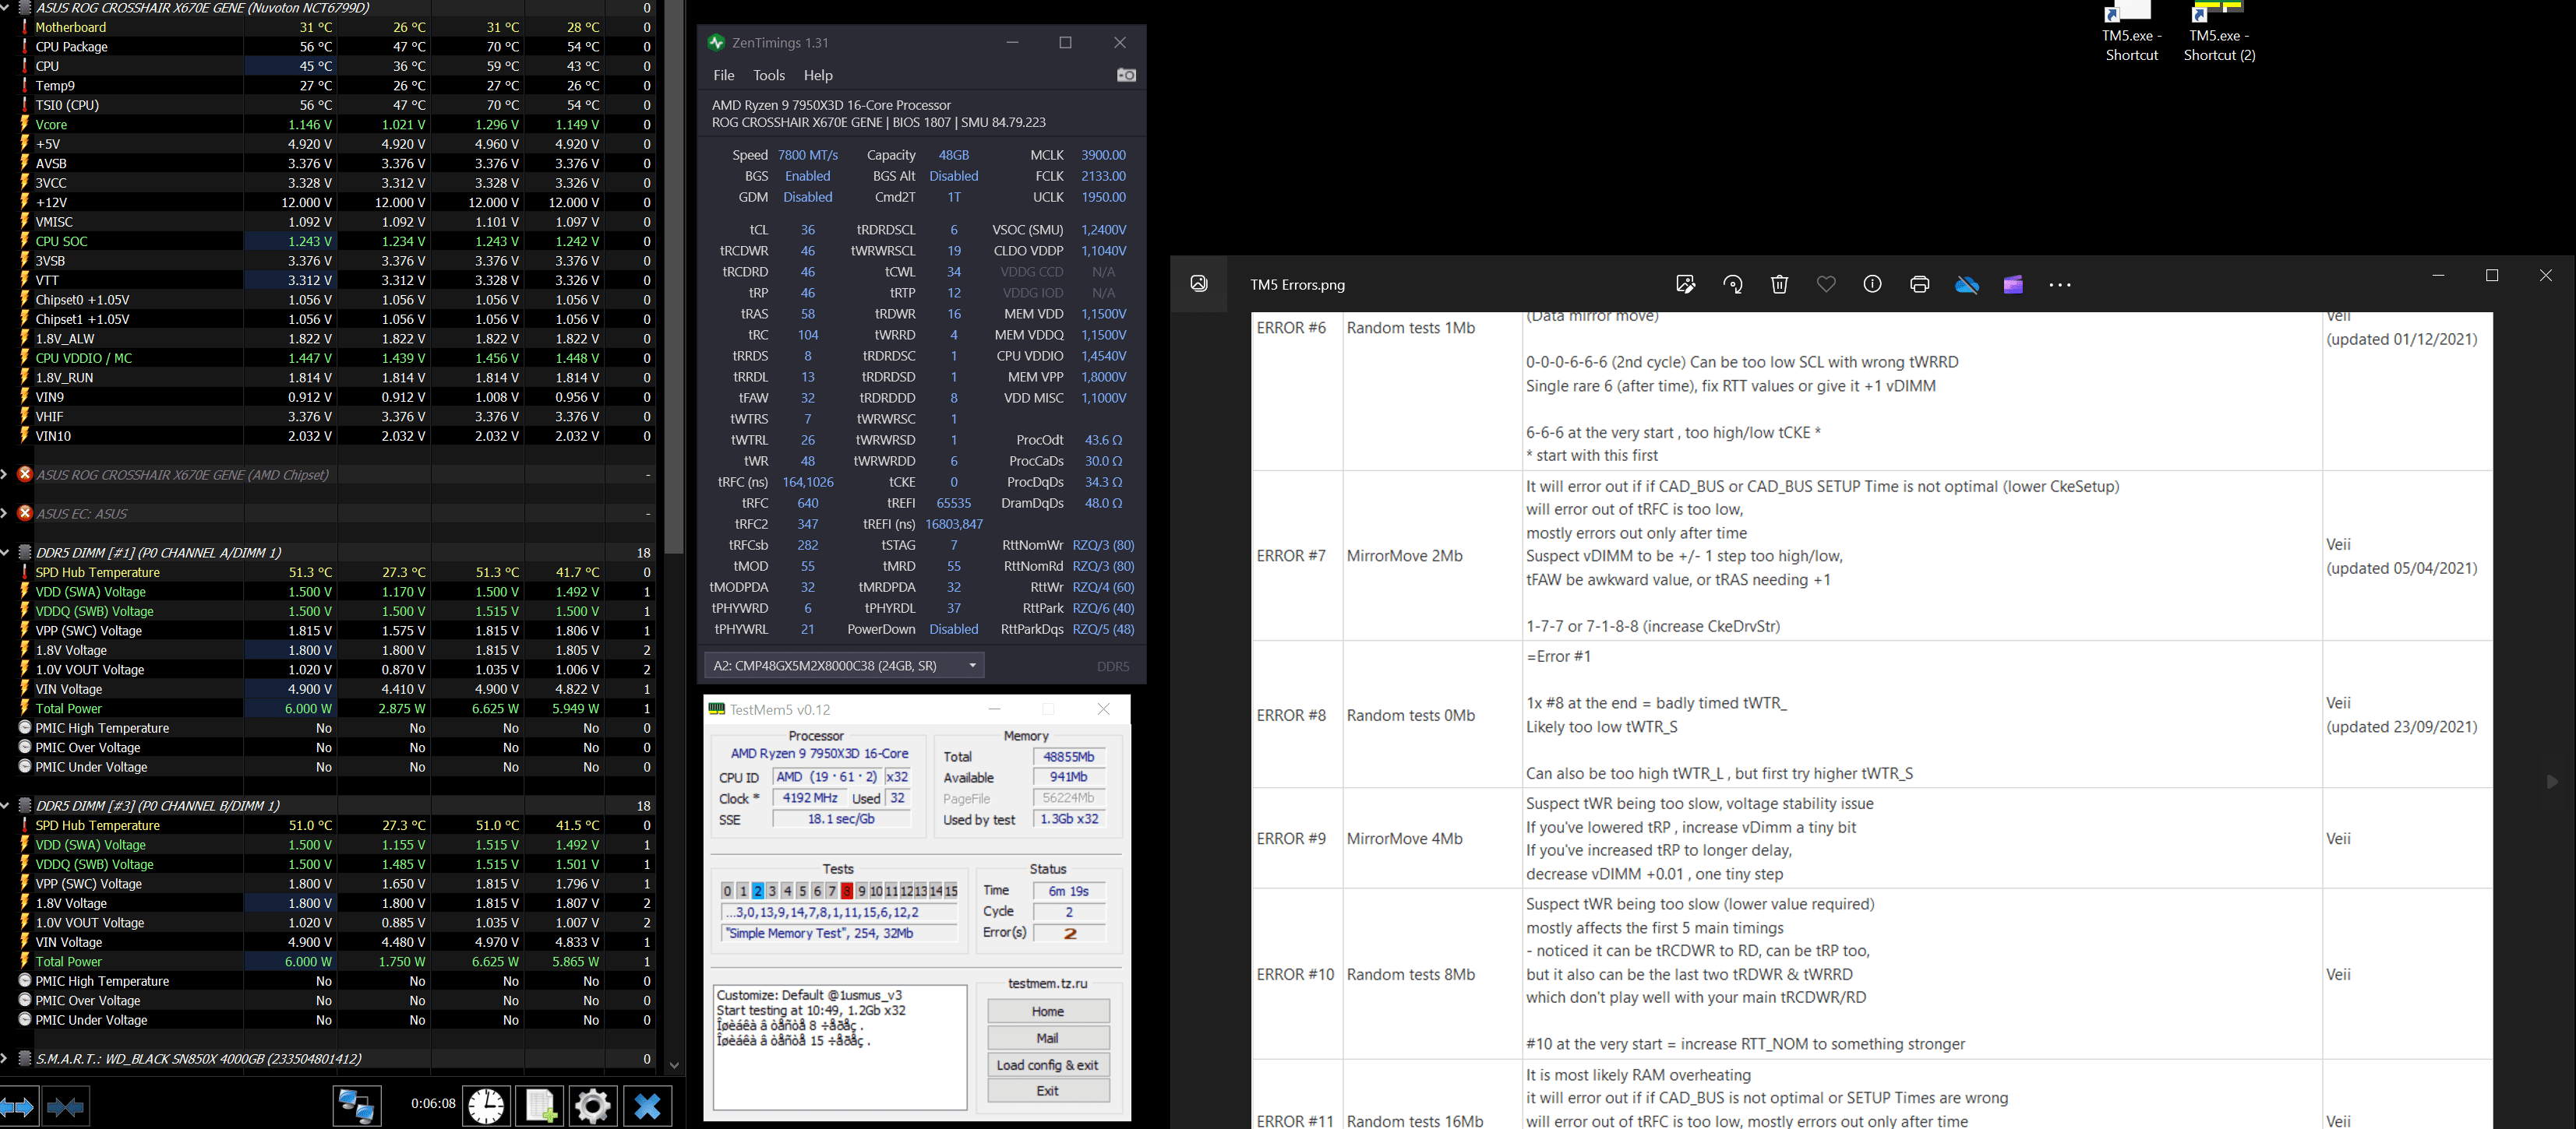Click chip icon on DDR5 DIMM [#1] row
Image resolution: width=2576 pixels, height=1129 pixels.
(x=25, y=553)
